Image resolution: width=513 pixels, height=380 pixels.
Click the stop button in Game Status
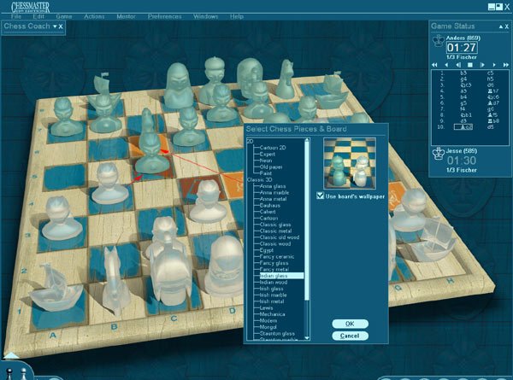click(469, 65)
